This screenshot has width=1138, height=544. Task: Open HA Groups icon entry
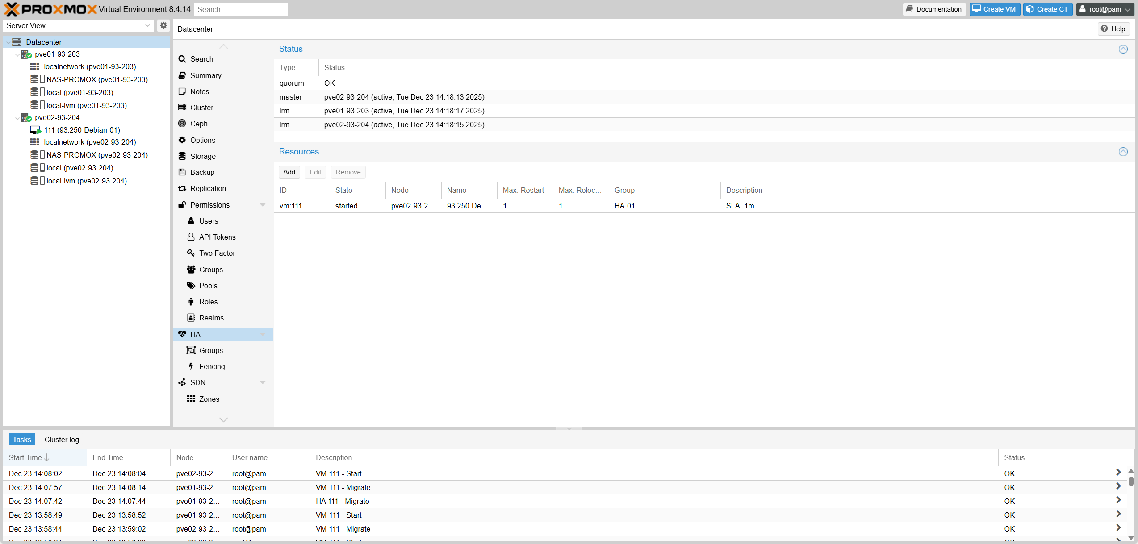click(191, 350)
